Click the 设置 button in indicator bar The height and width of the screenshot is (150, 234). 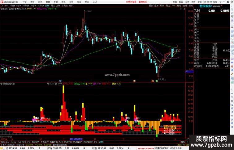[x=101, y=142]
